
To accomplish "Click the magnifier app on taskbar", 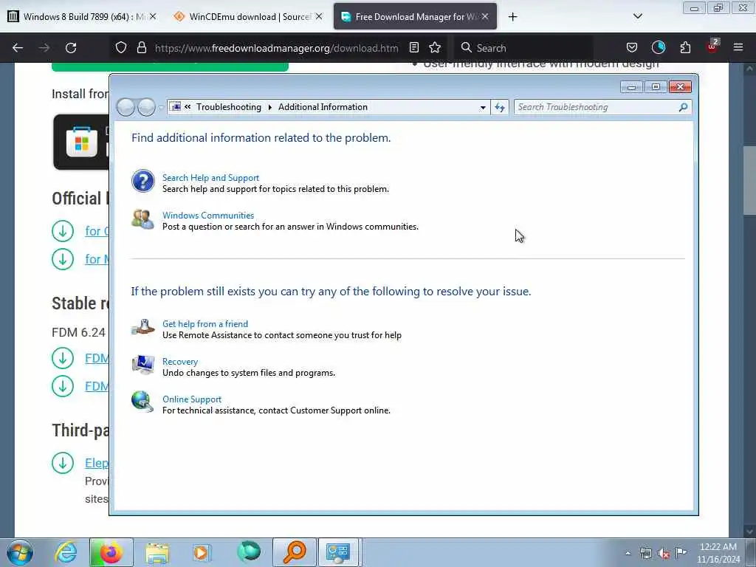I will (295, 552).
